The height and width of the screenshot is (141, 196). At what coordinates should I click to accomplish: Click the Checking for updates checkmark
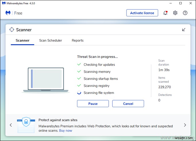[79, 64]
